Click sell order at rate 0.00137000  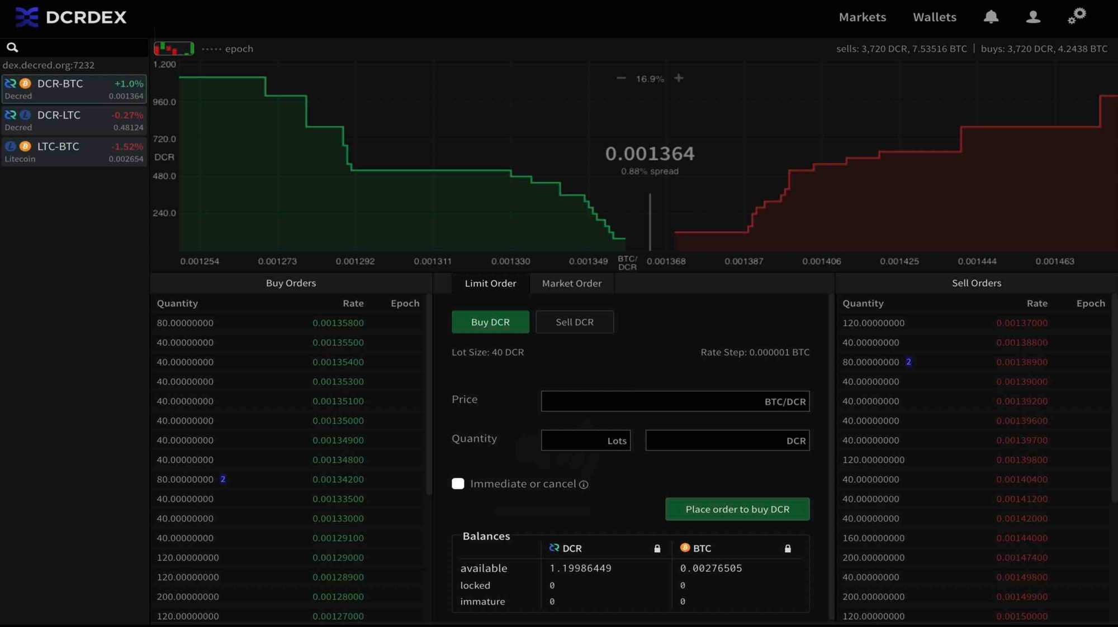pyautogui.click(x=974, y=323)
